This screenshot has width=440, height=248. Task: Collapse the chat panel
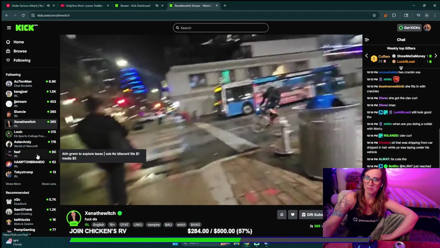click(367, 40)
